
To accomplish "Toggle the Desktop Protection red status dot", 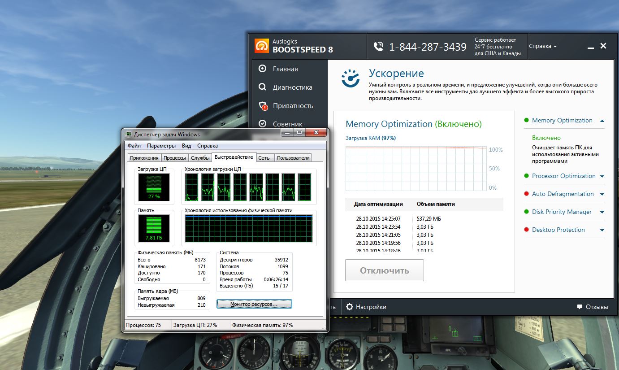I will pyautogui.click(x=526, y=230).
